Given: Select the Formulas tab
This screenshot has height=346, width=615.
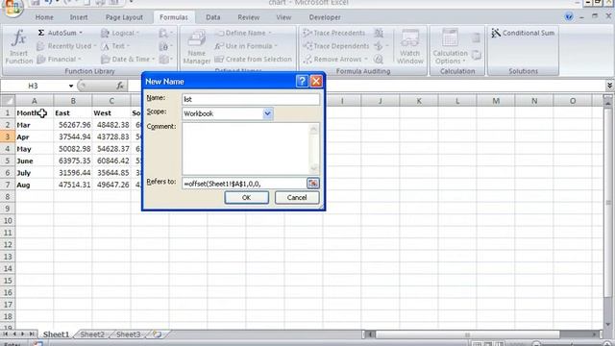Looking at the screenshot, I should pyautogui.click(x=174, y=17).
